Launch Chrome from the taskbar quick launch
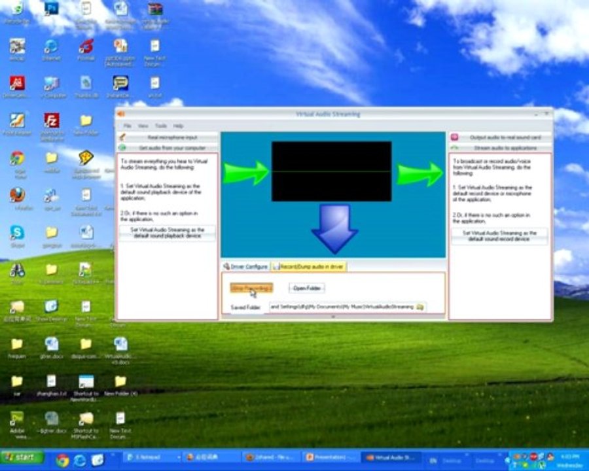Image resolution: width=589 pixels, height=471 pixels. coord(62,460)
